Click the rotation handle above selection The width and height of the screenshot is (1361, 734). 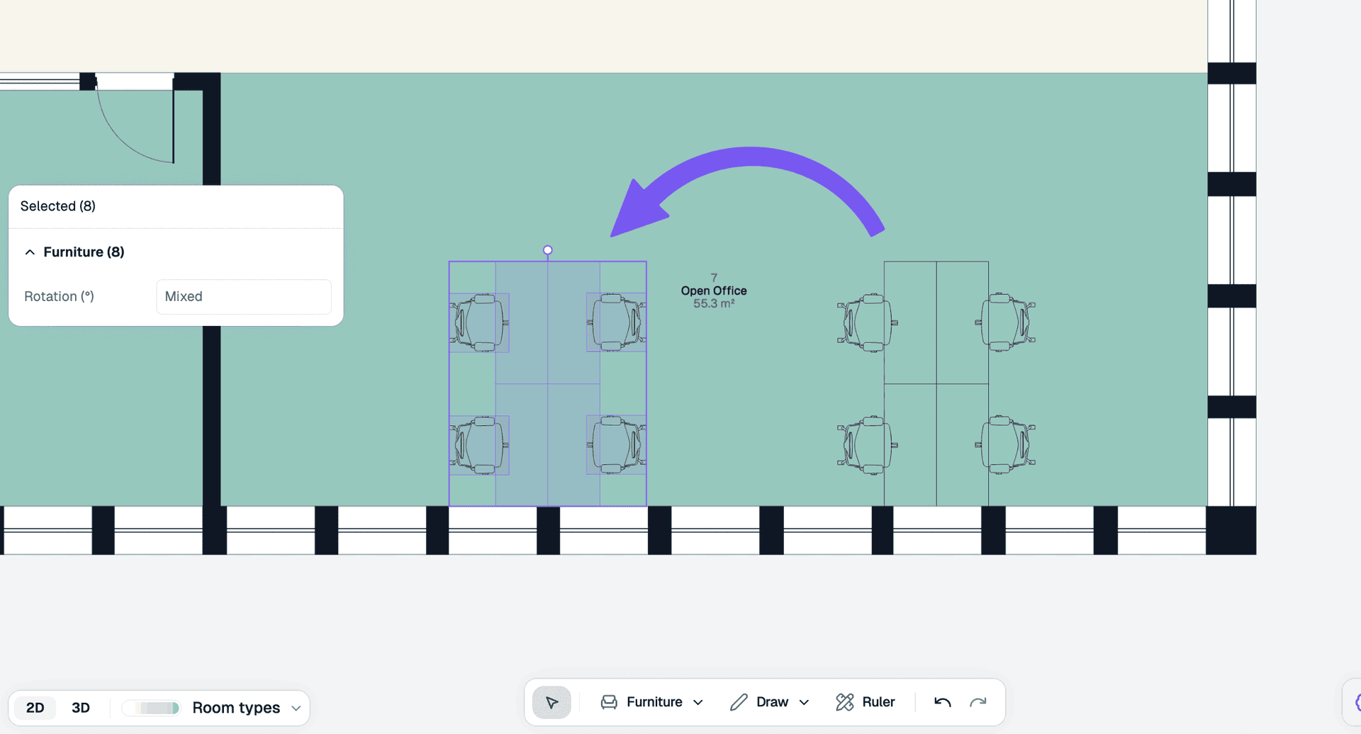547,250
